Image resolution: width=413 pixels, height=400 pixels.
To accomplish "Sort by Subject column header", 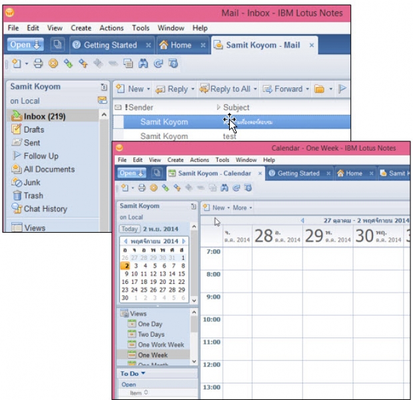I will (x=236, y=107).
